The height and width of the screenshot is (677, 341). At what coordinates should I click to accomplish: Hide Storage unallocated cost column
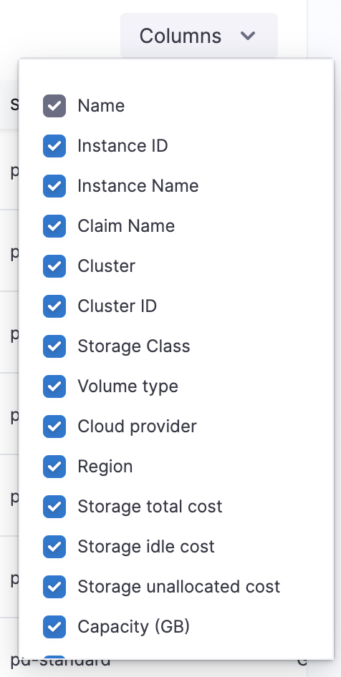[x=54, y=588]
